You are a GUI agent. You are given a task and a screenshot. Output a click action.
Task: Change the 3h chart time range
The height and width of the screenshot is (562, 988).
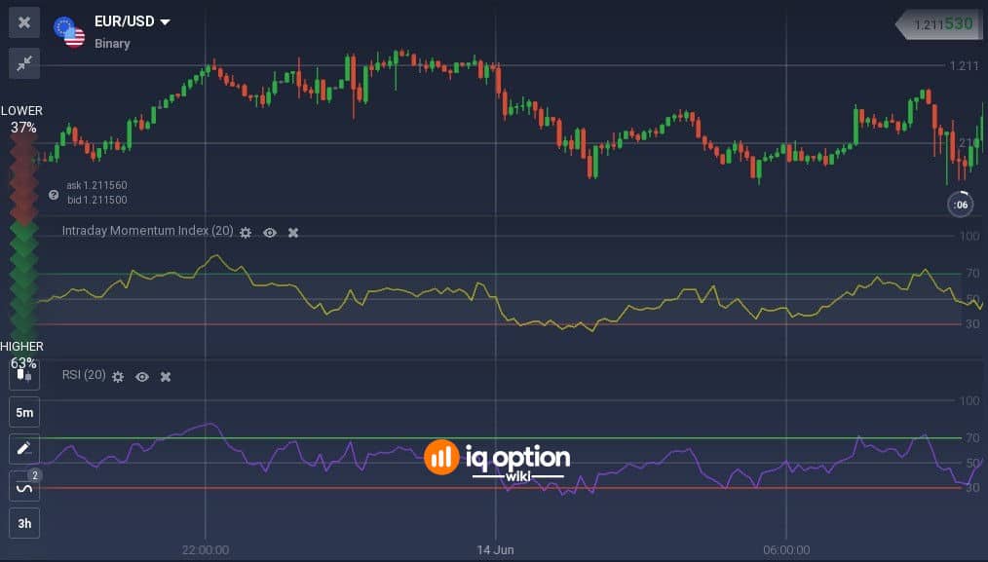pos(24,523)
